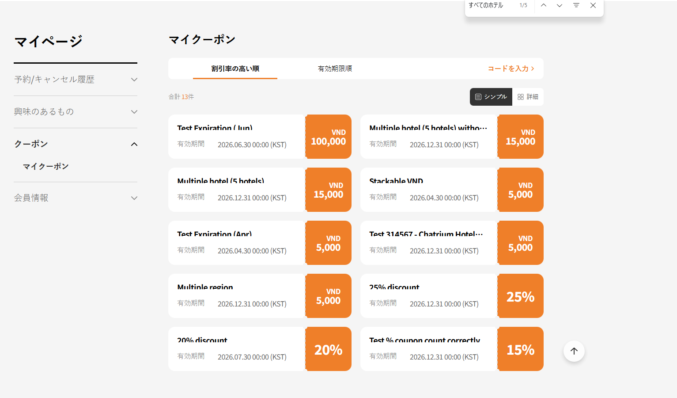Viewport: 677px width, 398px height.
Task: Switch to シンプル list view
Action: [491, 97]
